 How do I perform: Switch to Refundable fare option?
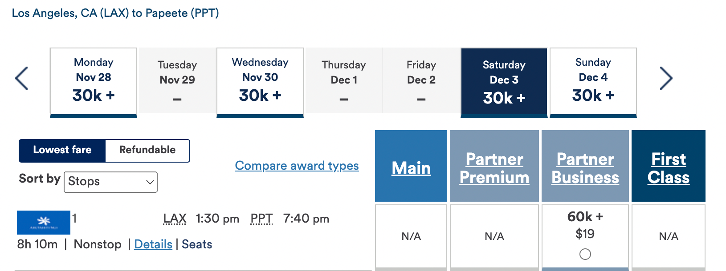(x=147, y=150)
